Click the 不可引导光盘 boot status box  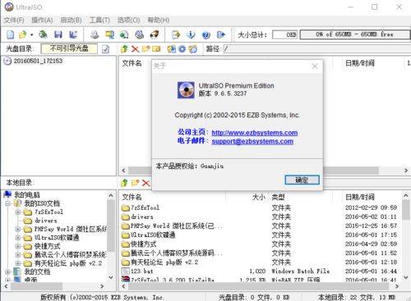point(69,48)
